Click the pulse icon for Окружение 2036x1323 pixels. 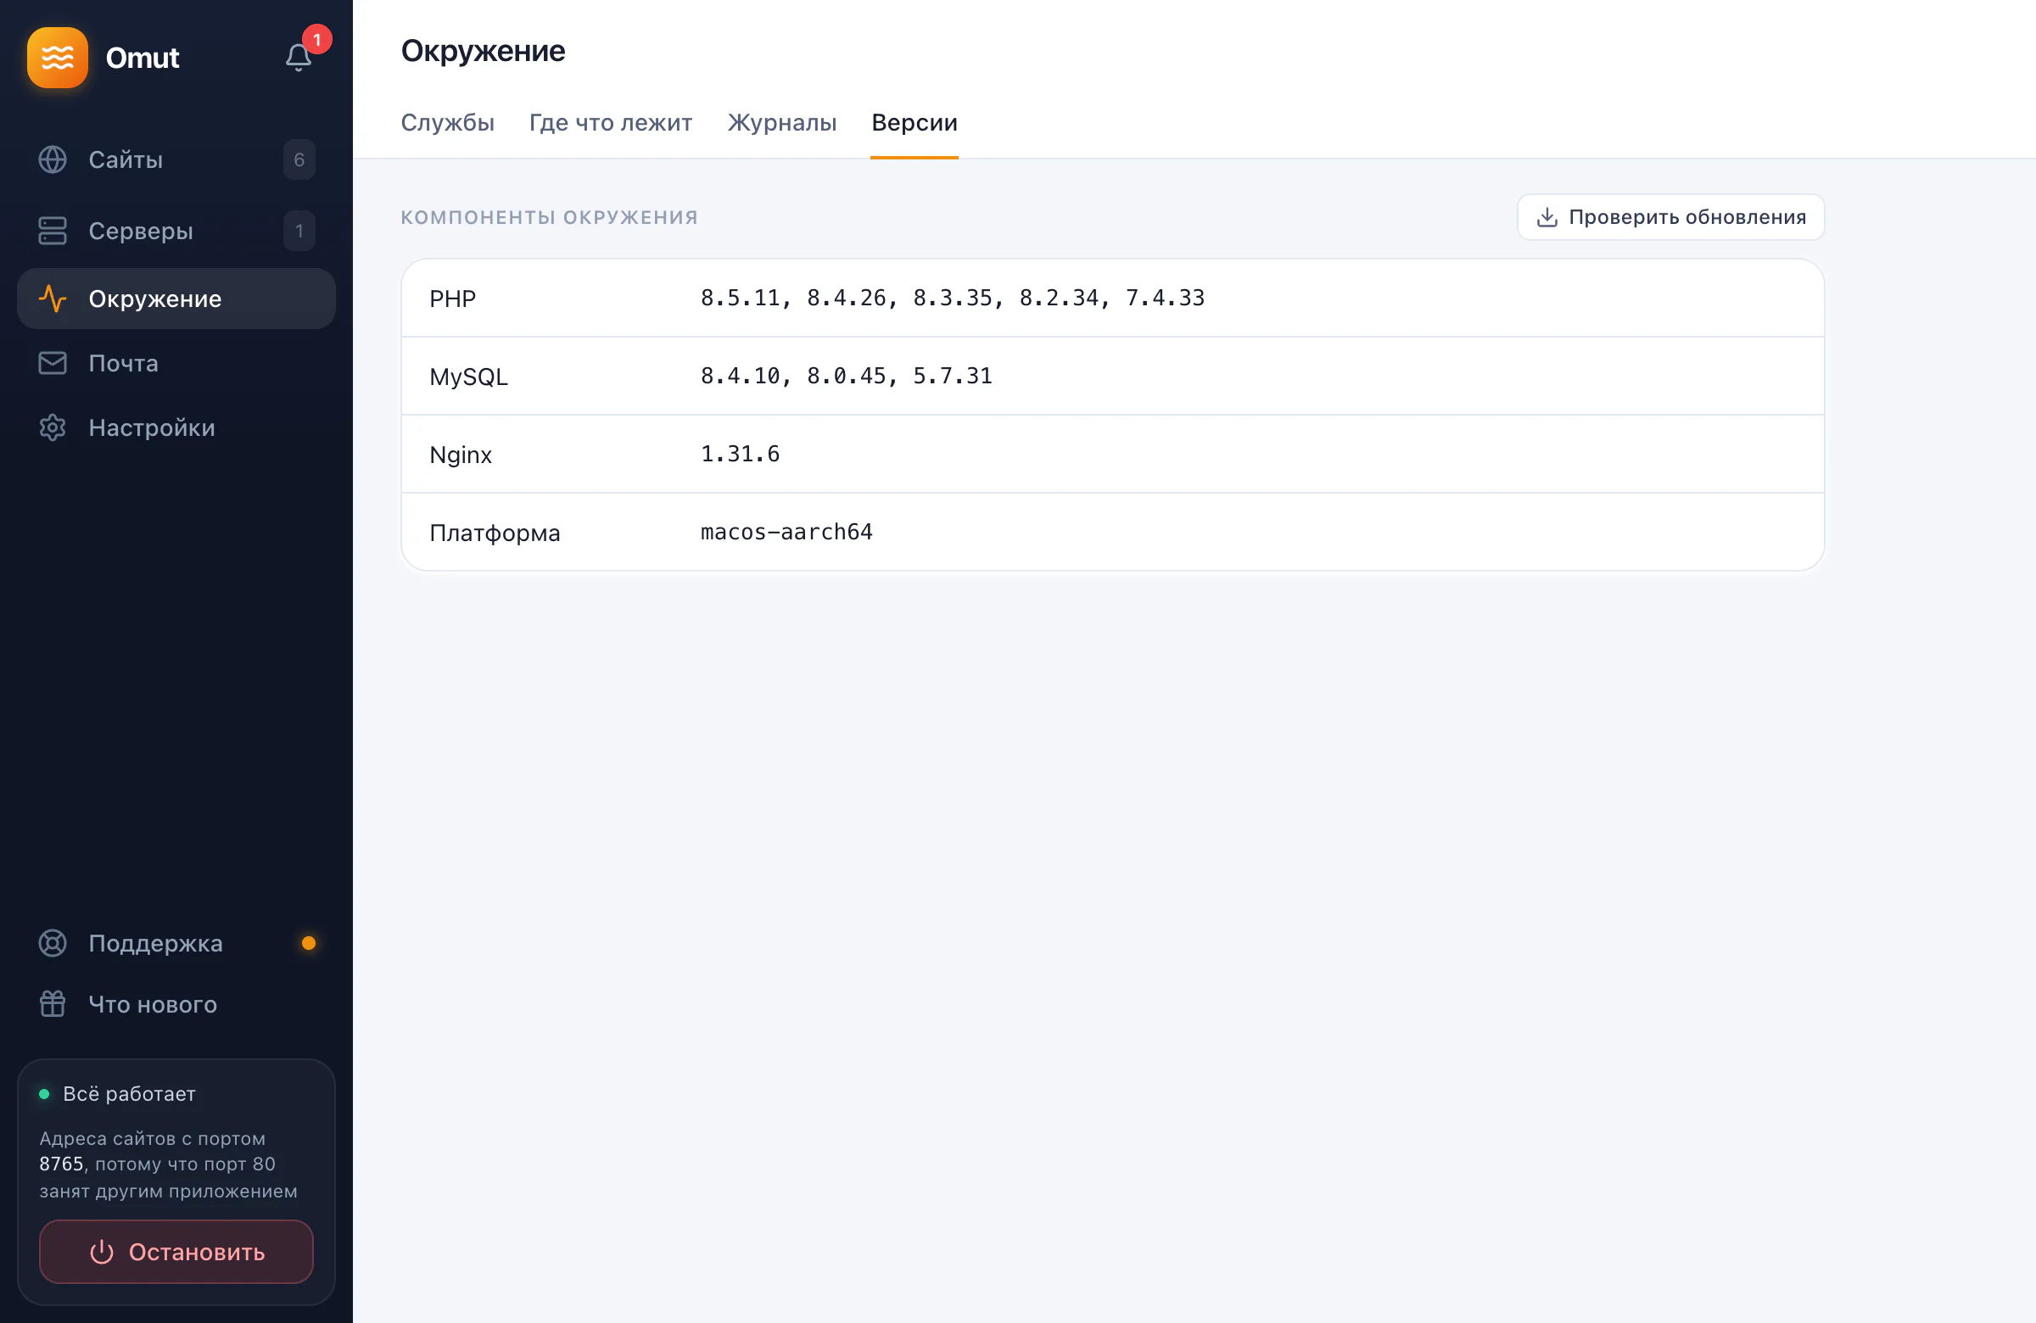click(53, 299)
